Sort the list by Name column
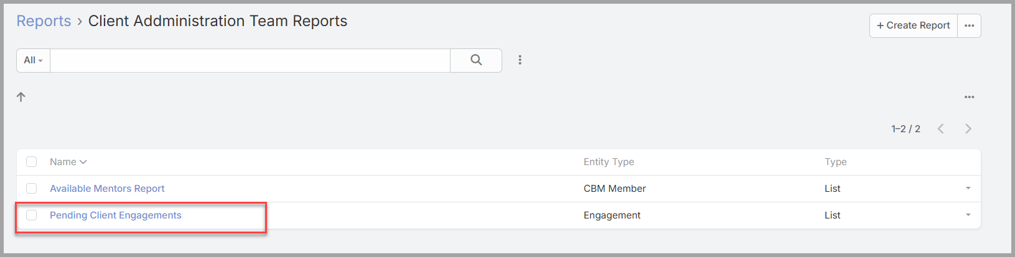Viewport: 1015px width, 257px height. coord(68,162)
